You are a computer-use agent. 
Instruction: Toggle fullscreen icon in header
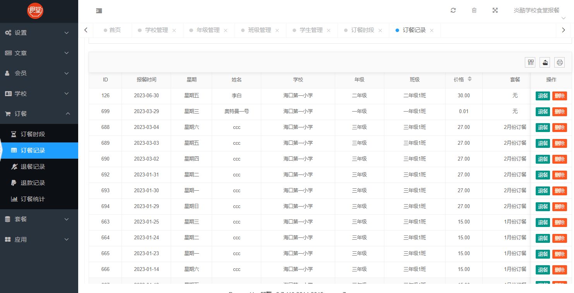[495, 10]
